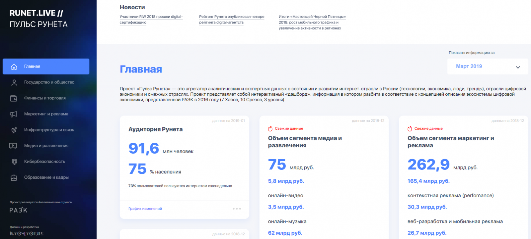Switch to Медиа и развлечения section

click(46, 146)
